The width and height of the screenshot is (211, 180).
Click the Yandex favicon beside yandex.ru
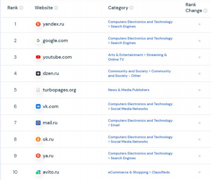tap(38, 24)
